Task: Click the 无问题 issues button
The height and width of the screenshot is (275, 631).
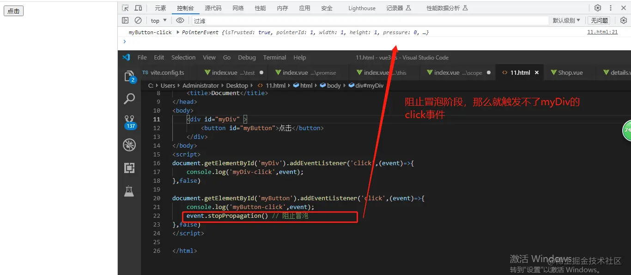Action: click(x=599, y=20)
